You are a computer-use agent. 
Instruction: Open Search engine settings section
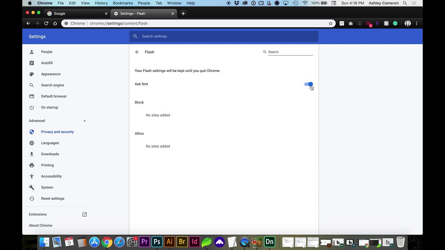pyautogui.click(x=52, y=85)
